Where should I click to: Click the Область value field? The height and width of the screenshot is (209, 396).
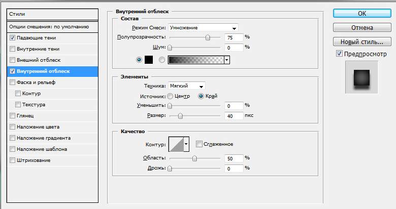(x=234, y=158)
